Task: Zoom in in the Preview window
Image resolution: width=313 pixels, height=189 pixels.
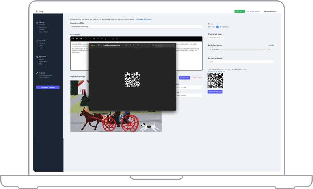Action: click(134, 46)
